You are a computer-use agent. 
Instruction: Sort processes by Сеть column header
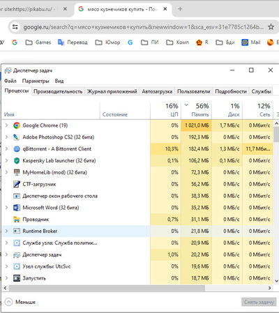[257, 110]
